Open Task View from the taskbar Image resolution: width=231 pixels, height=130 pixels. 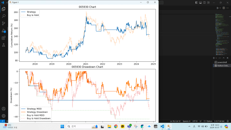tap(103, 126)
